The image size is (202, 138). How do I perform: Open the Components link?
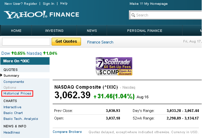coord(14,82)
